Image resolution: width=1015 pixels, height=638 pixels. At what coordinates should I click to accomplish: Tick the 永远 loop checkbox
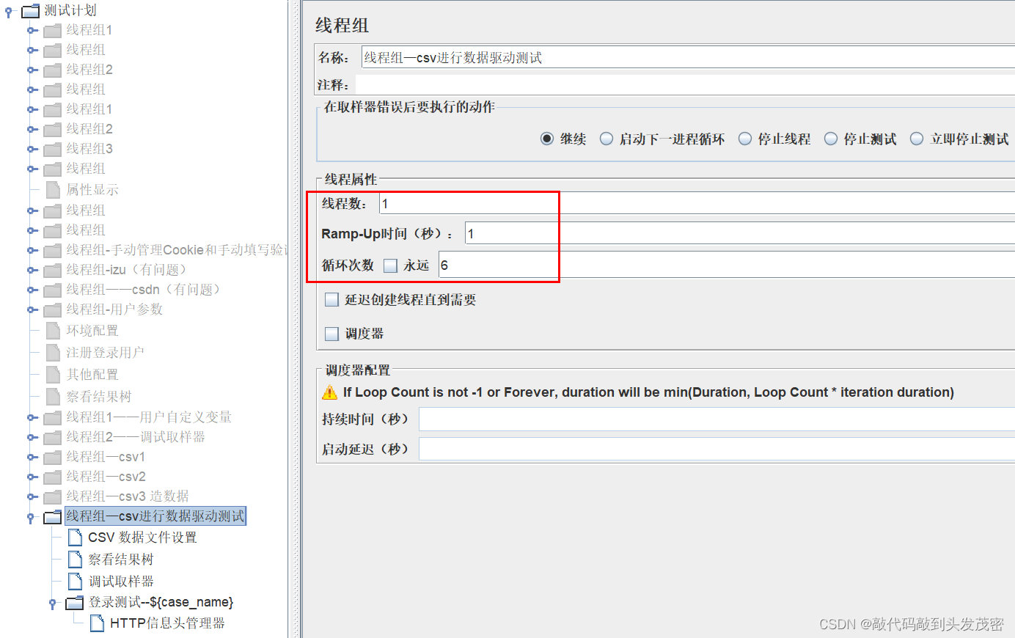tap(390, 265)
